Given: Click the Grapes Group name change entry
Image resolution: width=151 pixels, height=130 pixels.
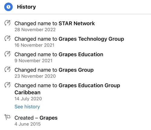Looking at the screenshot, I should tap(54, 70).
